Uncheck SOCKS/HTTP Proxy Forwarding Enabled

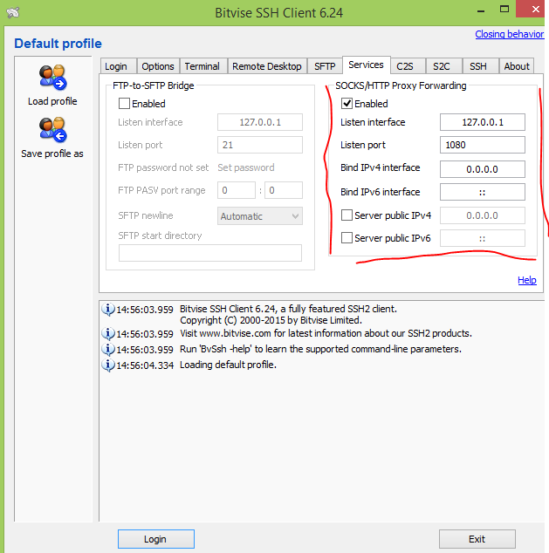coord(347,104)
